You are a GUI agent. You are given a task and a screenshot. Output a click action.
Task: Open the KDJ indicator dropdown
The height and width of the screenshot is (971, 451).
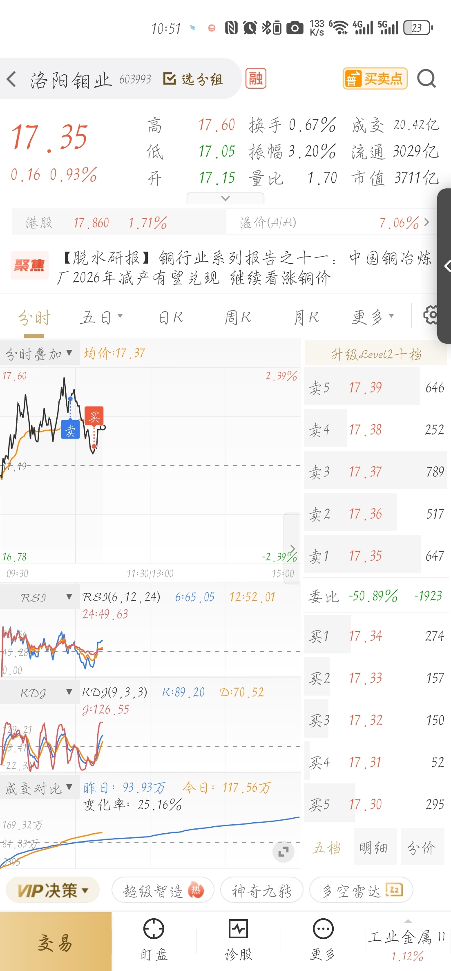(39, 693)
